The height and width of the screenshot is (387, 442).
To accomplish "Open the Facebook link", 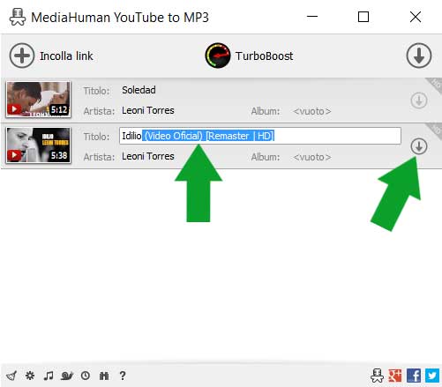I will tap(414, 376).
